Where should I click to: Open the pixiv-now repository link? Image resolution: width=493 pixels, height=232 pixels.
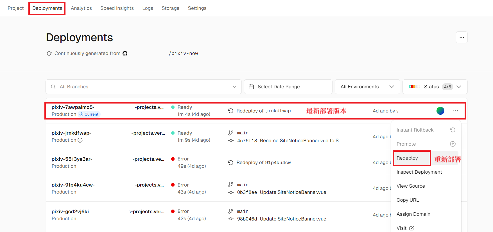tap(183, 53)
